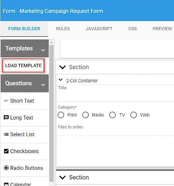This screenshot has height=186, width=174.
Task: Choose the TV radio option
Action: click(x=113, y=115)
